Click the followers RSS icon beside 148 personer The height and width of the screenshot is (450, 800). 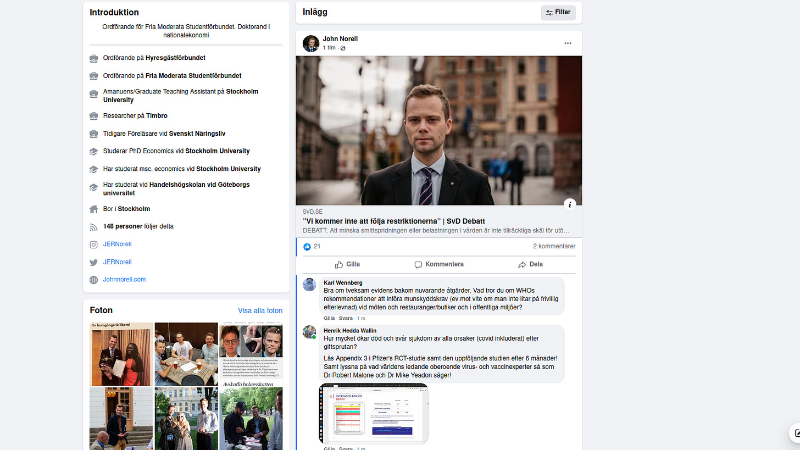93,227
